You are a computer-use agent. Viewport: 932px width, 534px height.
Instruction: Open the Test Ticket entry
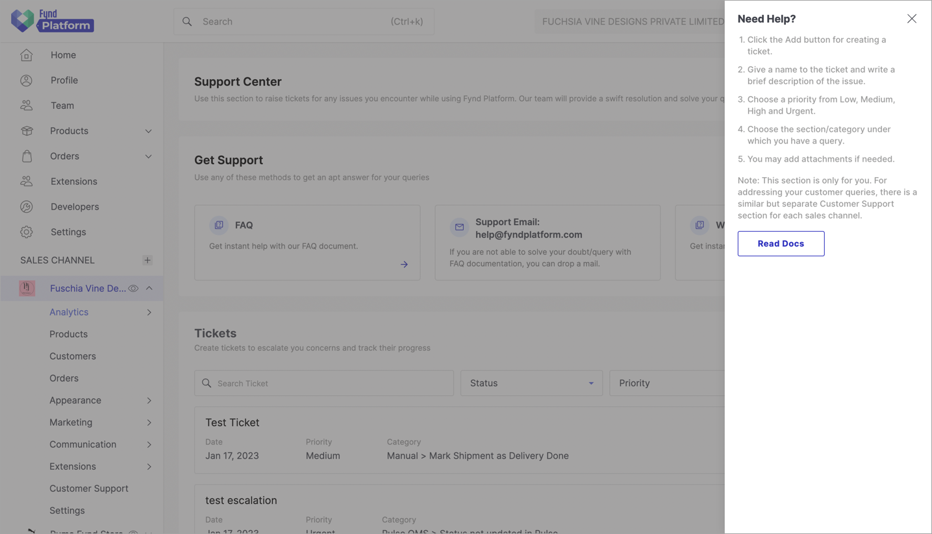(x=459, y=440)
